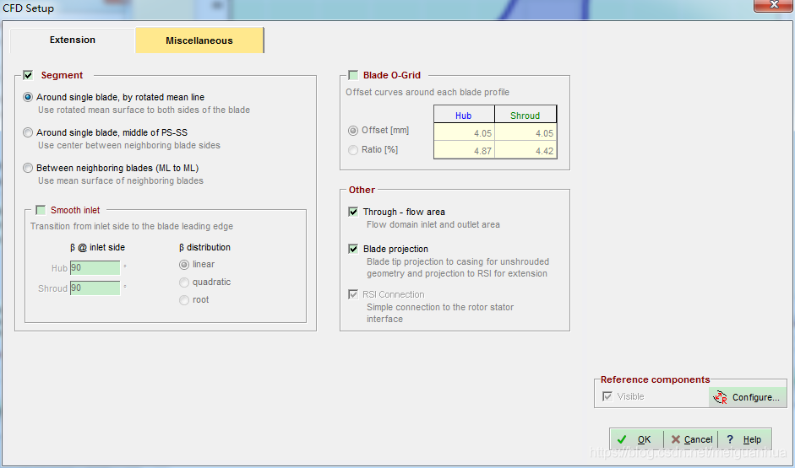
Task: Enable the Blade O-Grid checkbox
Action: coord(353,75)
